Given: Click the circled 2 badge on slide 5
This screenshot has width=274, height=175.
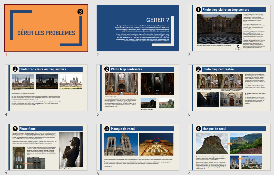Looking at the screenshot, I should point(107,69).
